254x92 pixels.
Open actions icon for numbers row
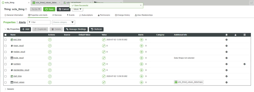(x=50, y=64)
